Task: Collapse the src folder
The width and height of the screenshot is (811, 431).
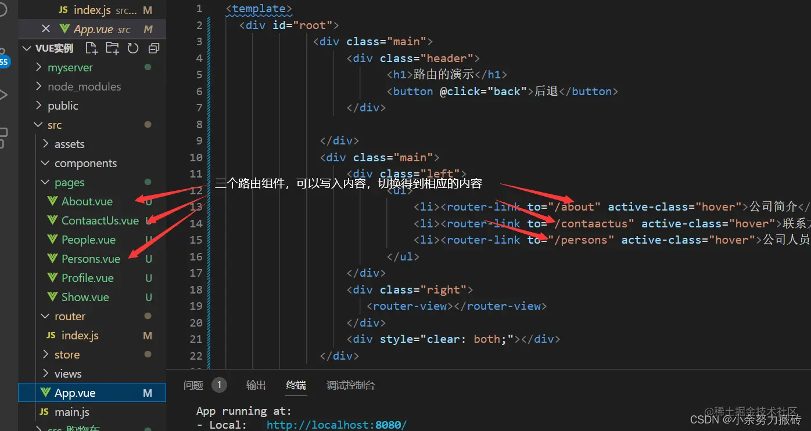Action: tap(39, 125)
